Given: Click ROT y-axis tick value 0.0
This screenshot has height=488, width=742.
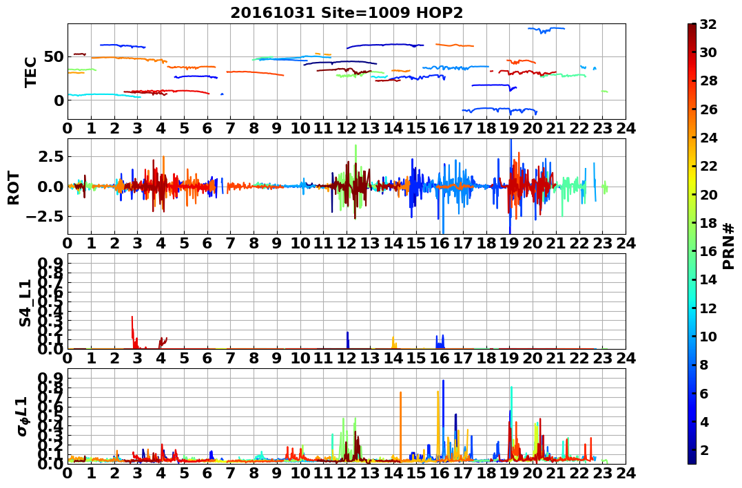Looking at the screenshot, I should [x=50, y=187].
